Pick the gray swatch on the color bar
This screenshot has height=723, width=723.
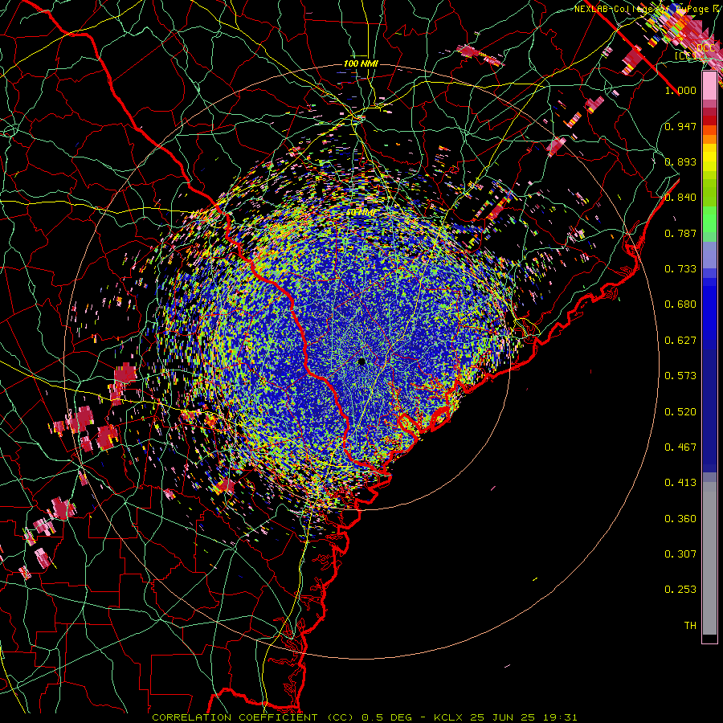(x=709, y=558)
